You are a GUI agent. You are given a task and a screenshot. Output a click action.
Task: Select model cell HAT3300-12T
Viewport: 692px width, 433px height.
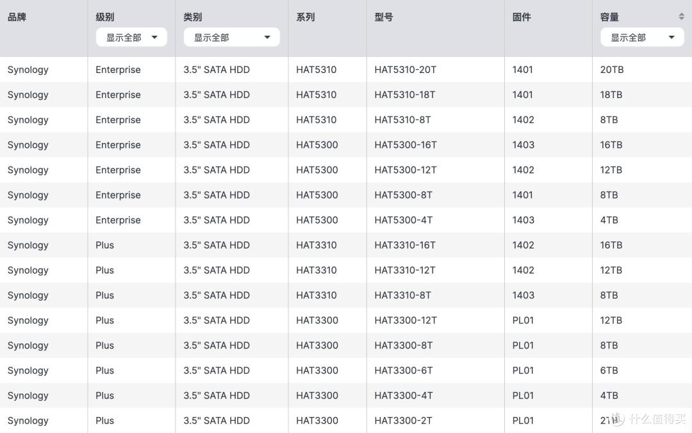pos(406,320)
